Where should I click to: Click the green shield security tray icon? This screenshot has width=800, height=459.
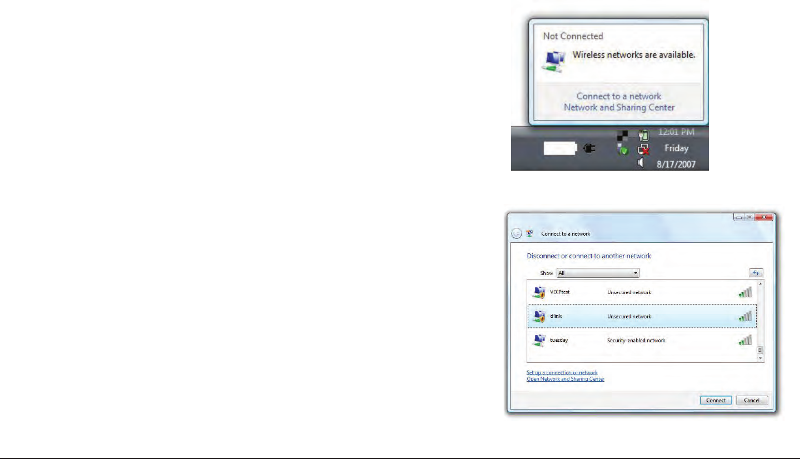(622, 149)
